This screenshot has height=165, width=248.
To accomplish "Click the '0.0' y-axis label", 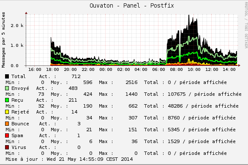I will pyautogui.click(x=14, y=65).
